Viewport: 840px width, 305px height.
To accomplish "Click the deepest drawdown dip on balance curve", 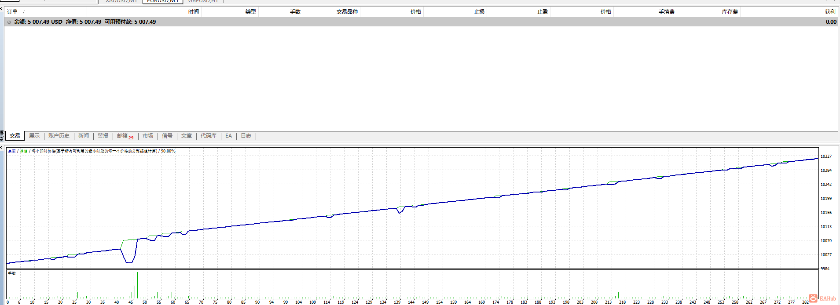I will coord(129,262).
